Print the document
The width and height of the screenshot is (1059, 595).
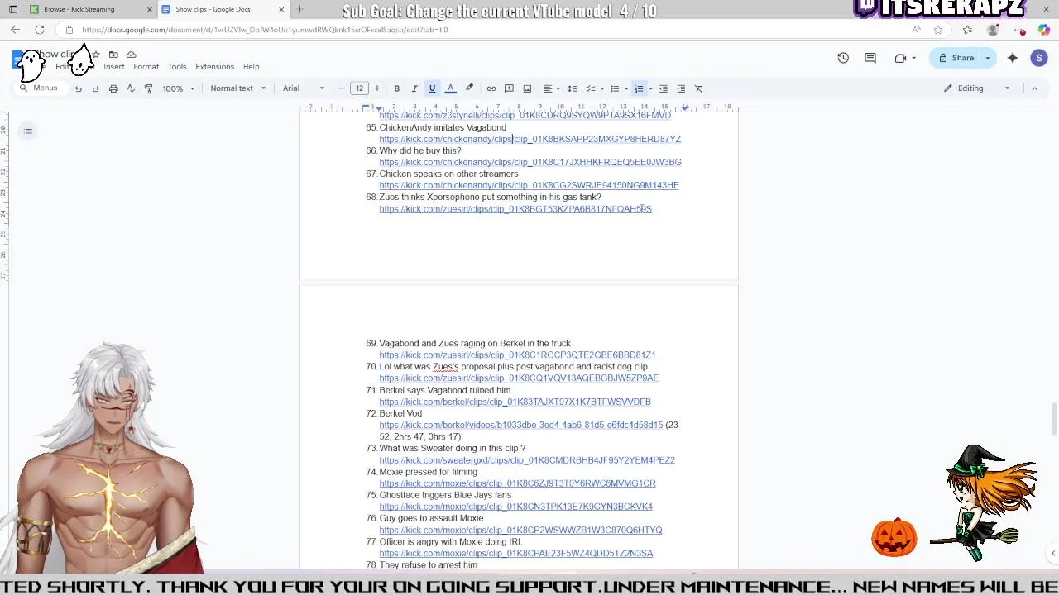click(x=113, y=88)
